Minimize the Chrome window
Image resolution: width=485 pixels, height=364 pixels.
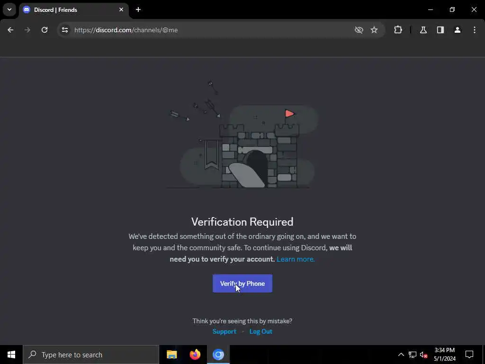click(430, 9)
